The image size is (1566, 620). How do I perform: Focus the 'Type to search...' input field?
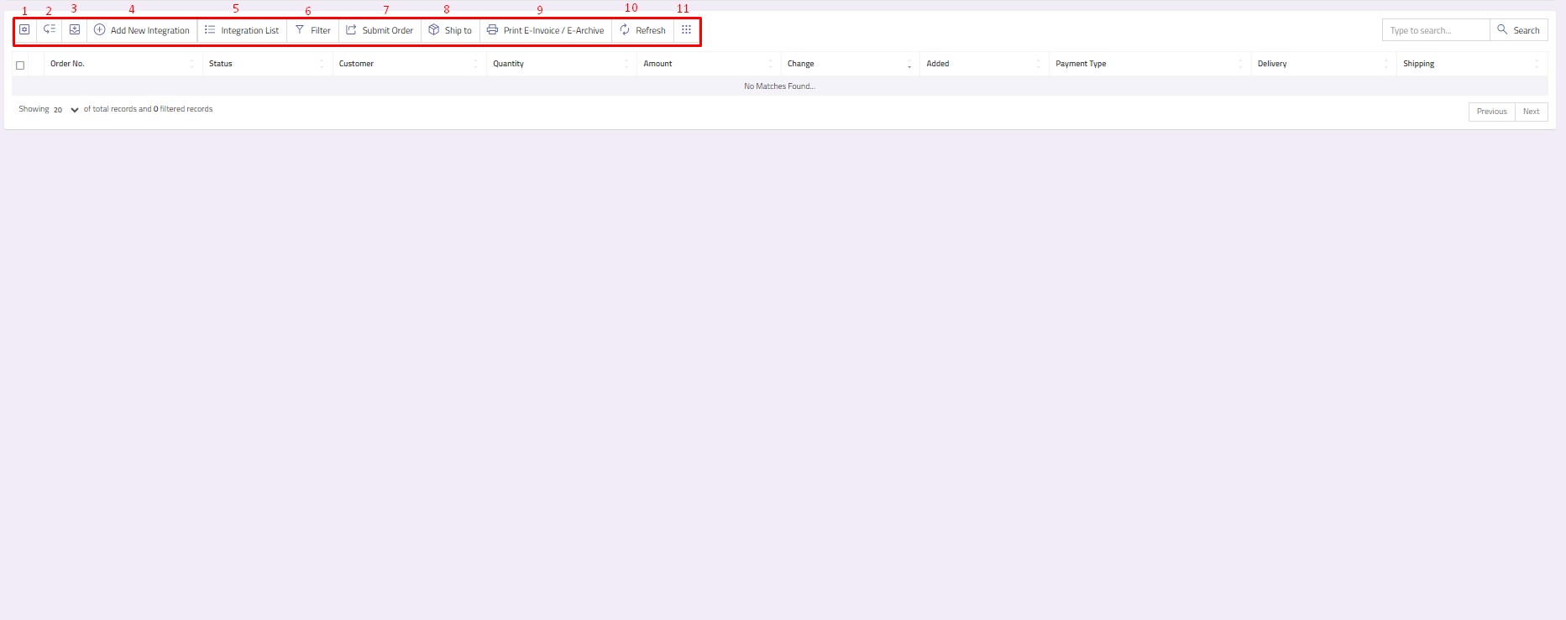tap(1435, 30)
